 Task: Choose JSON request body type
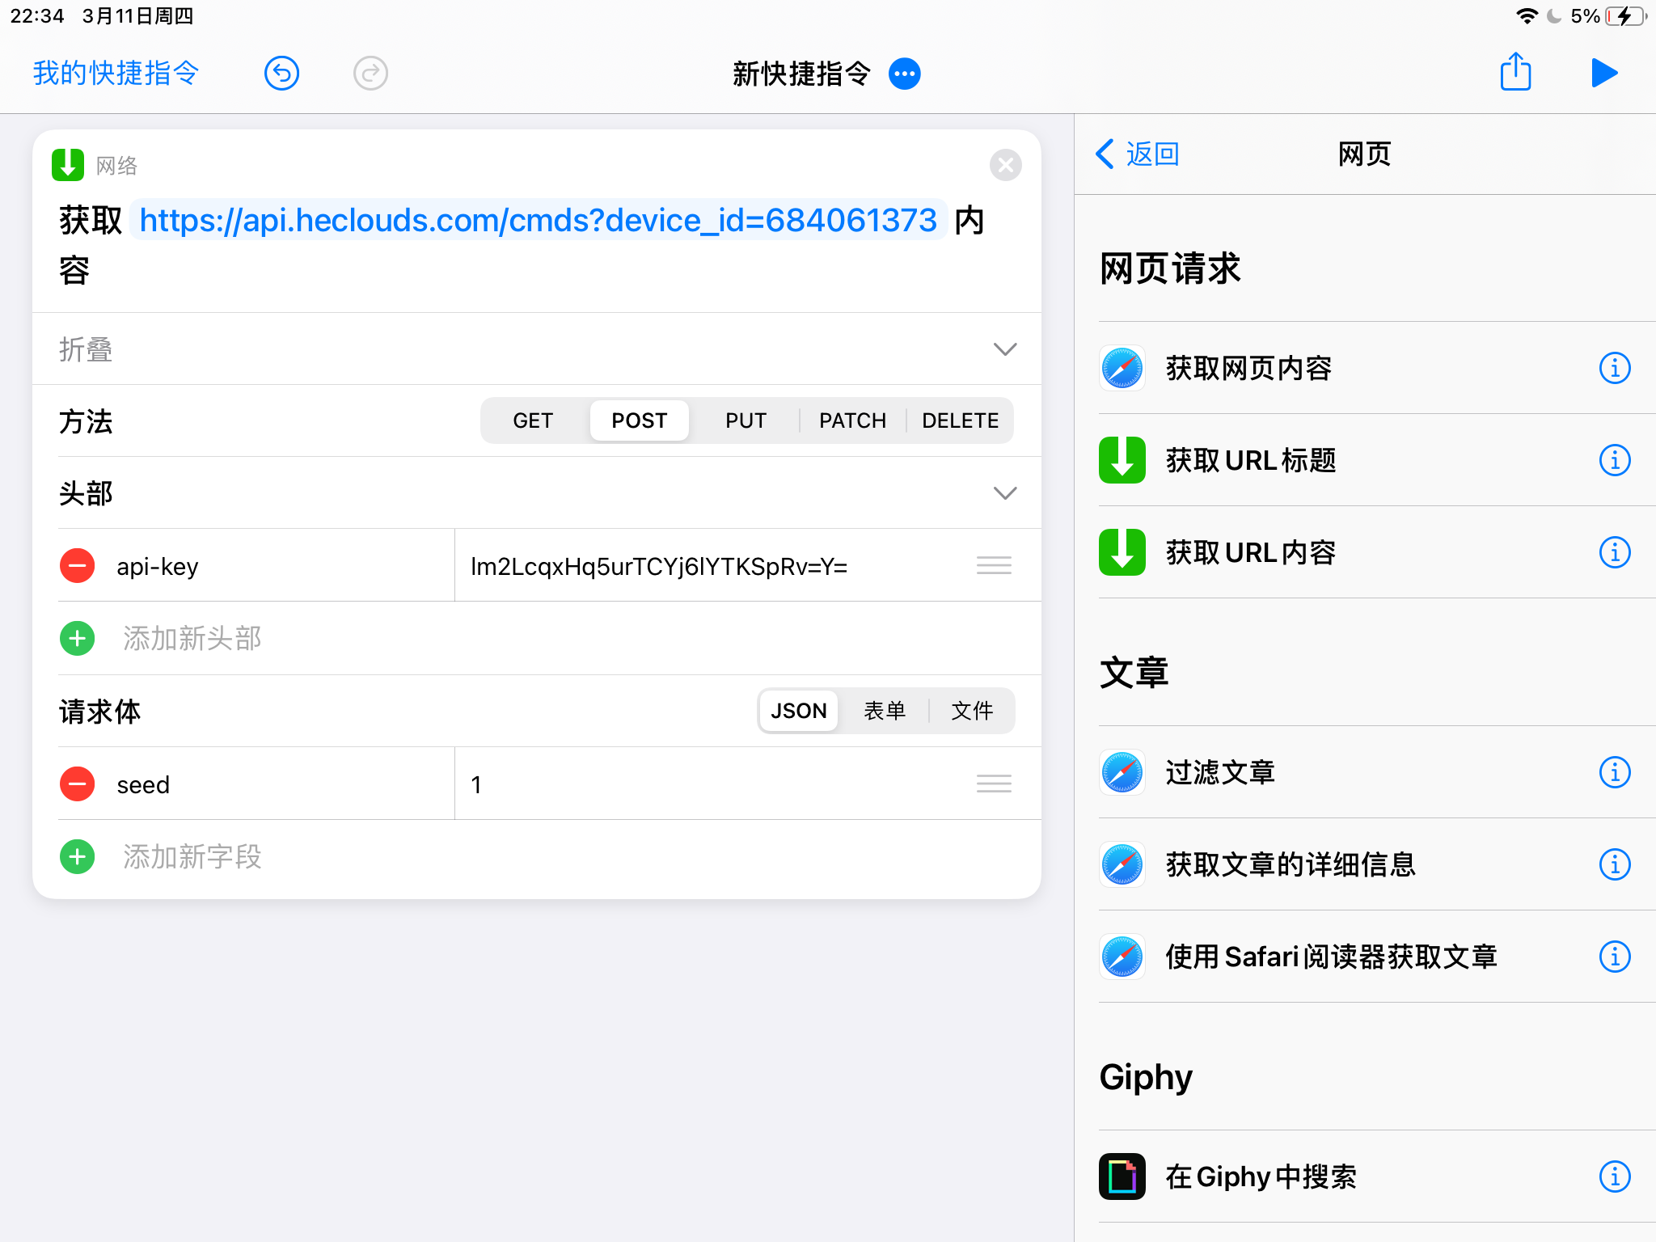799,711
